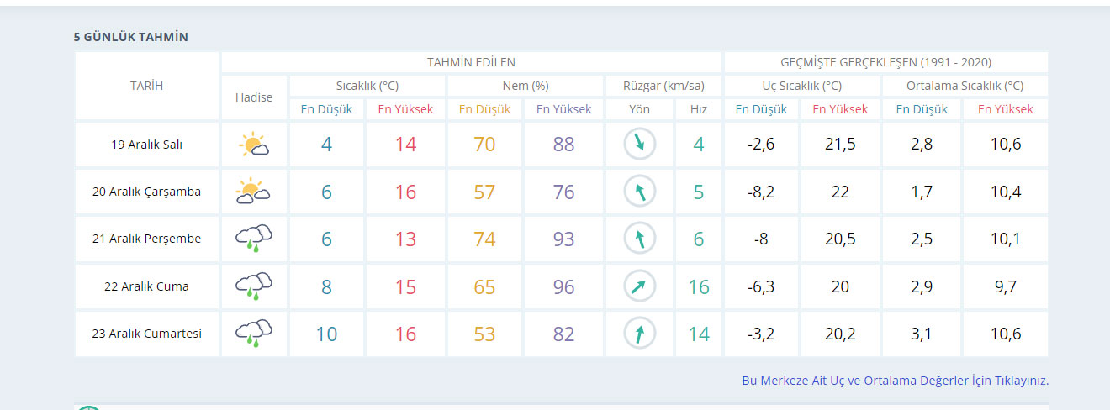Click the wind direction icon for 21 Aralık Perşembe
Viewport: 1110px width, 410px height.
click(639, 239)
